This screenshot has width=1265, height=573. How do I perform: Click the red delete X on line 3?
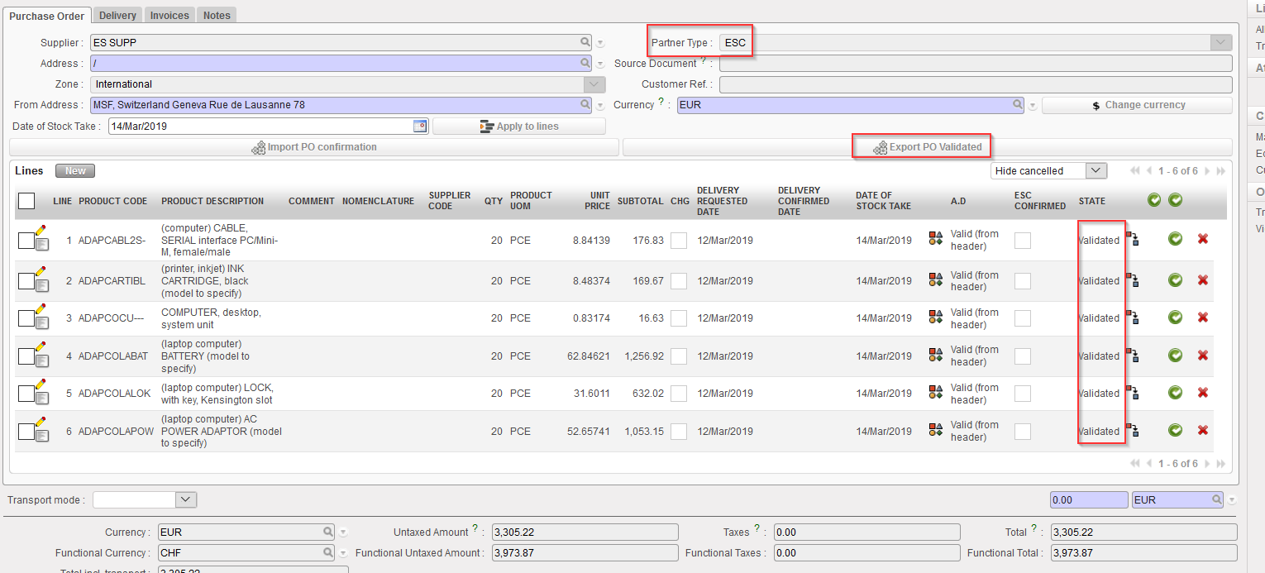coord(1203,318)
